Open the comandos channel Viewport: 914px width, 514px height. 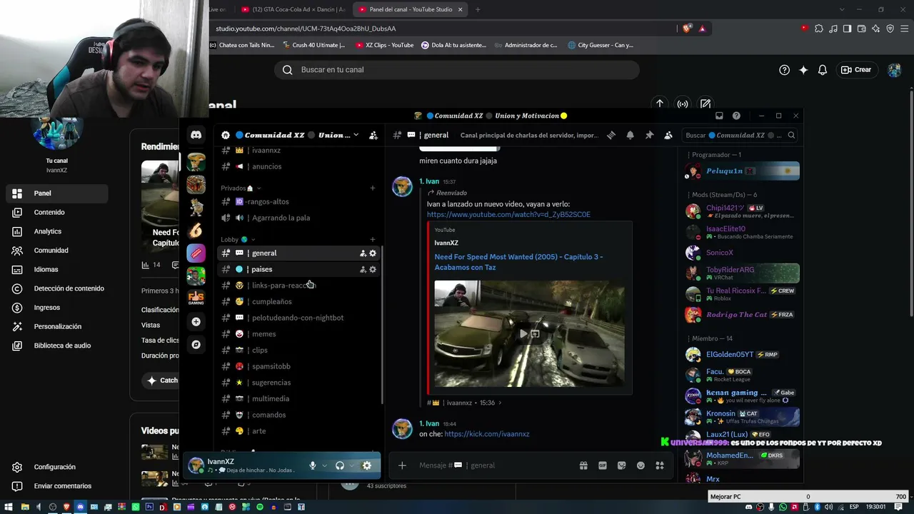click(298, 415)
